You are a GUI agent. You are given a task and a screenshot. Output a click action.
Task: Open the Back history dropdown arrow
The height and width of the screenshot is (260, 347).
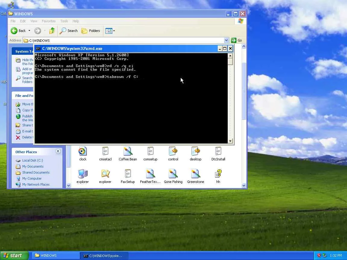click(x=29, y=31)
